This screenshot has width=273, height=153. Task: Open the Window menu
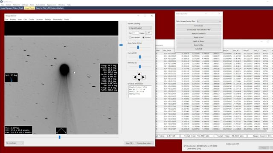coord(61,5)
